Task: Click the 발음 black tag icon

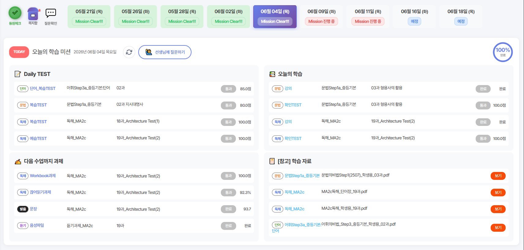Action: (x=23, y=209)
